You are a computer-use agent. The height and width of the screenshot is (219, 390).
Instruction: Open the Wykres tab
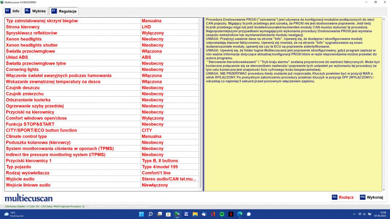[x=35, y=11]
